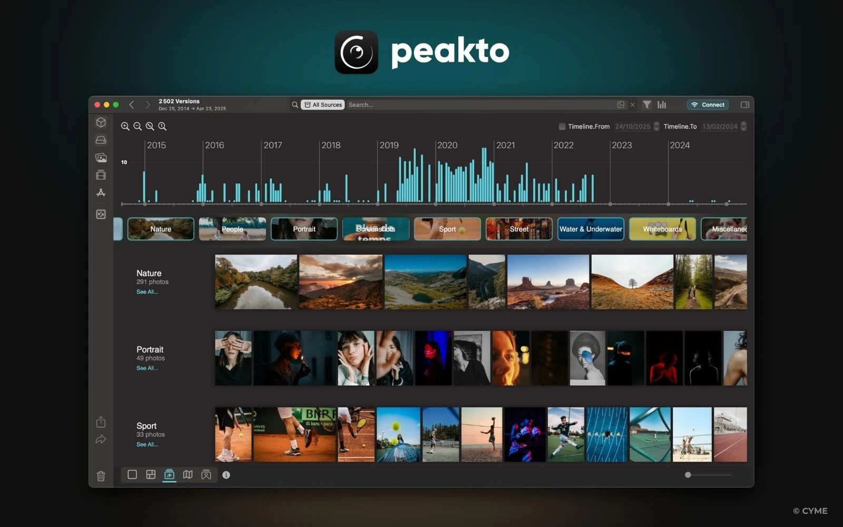Viewport: 843px width, 527px height.
Task: Click the Timeline.To date stepper arrows
Action: pos(743,126)
